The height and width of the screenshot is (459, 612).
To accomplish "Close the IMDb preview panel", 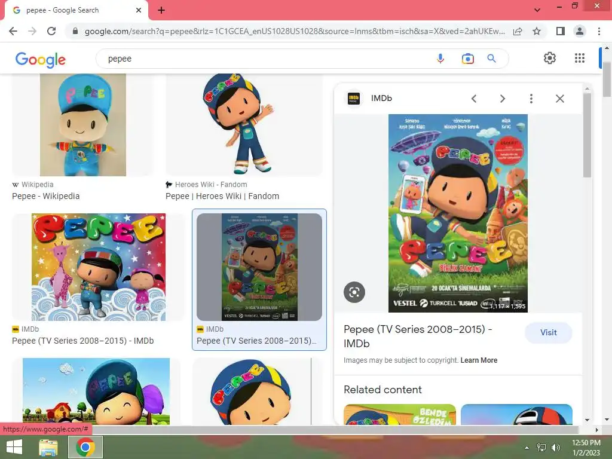I will pos(559,99).
